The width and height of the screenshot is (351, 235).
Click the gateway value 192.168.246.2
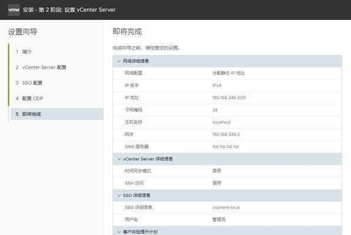click(226, 135)
